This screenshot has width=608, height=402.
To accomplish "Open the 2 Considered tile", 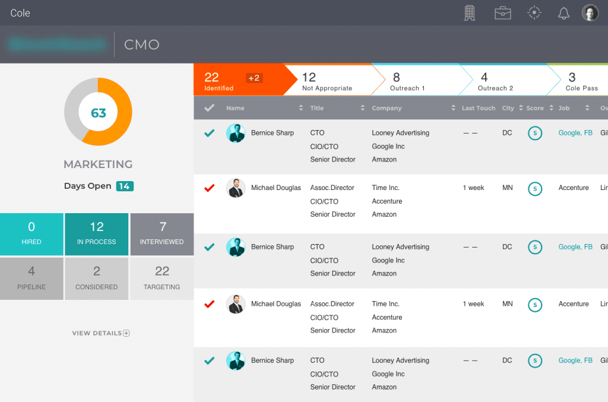I will click(x=97, y=278).
